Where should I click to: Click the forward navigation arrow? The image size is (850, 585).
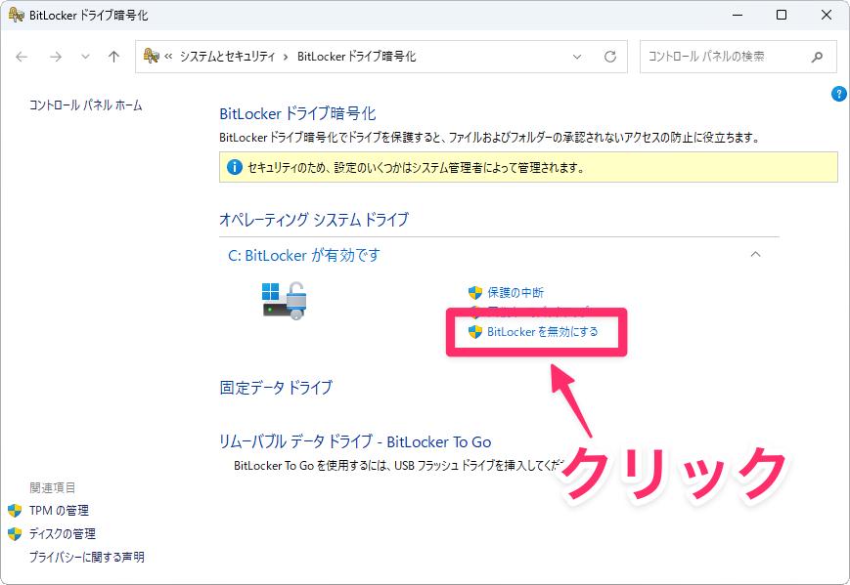[56, 57]
